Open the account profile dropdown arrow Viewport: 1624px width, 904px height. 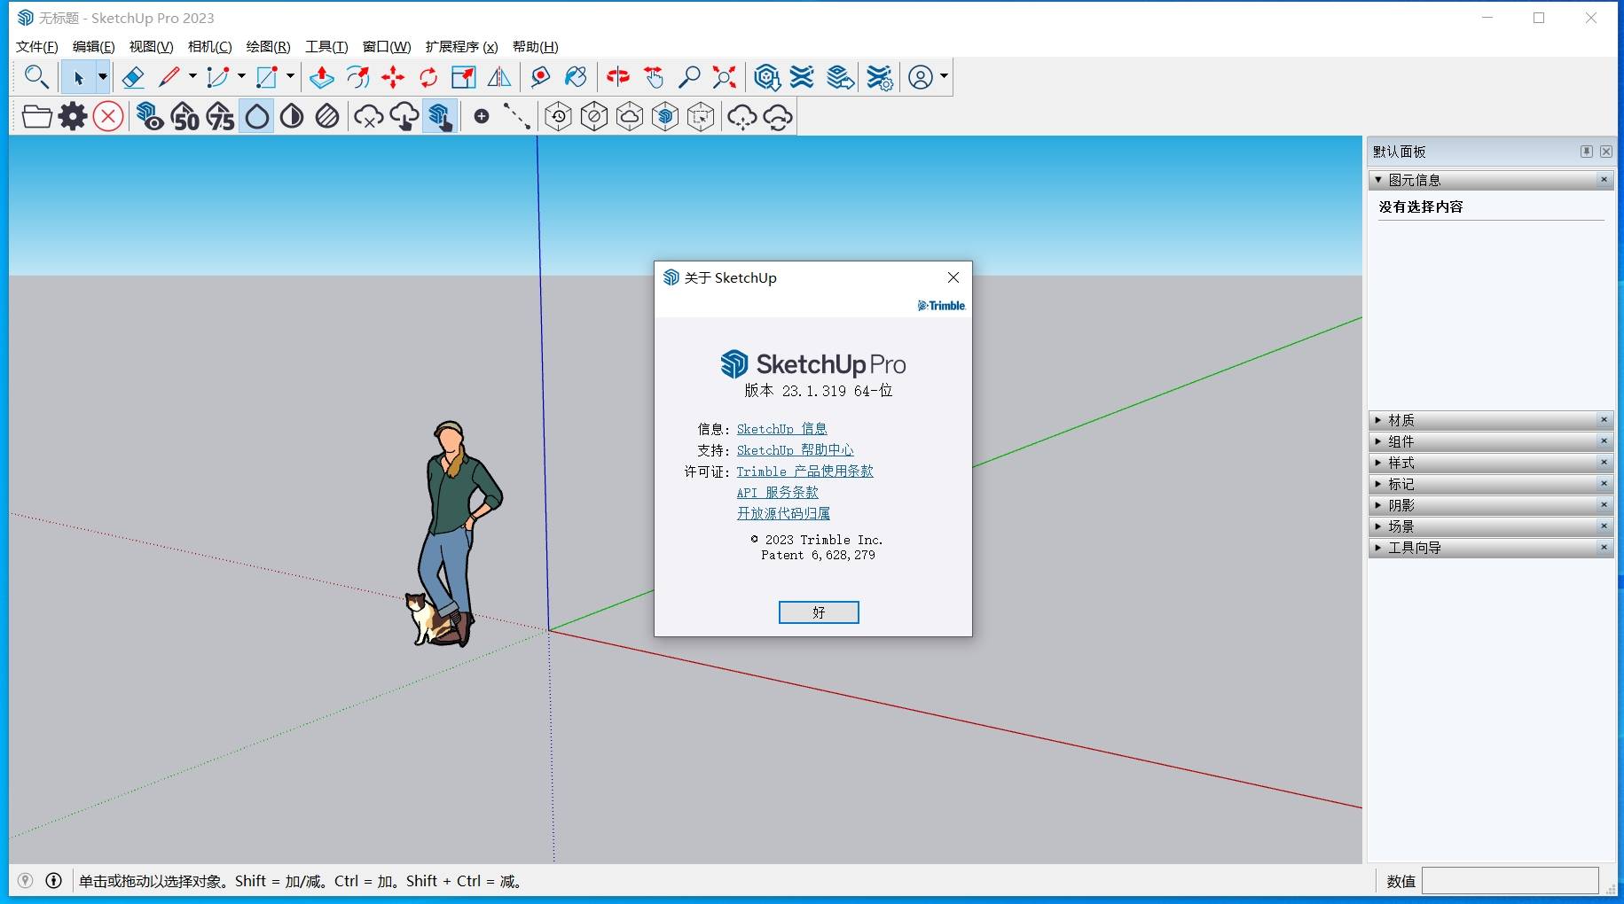(x=944, y=77)
